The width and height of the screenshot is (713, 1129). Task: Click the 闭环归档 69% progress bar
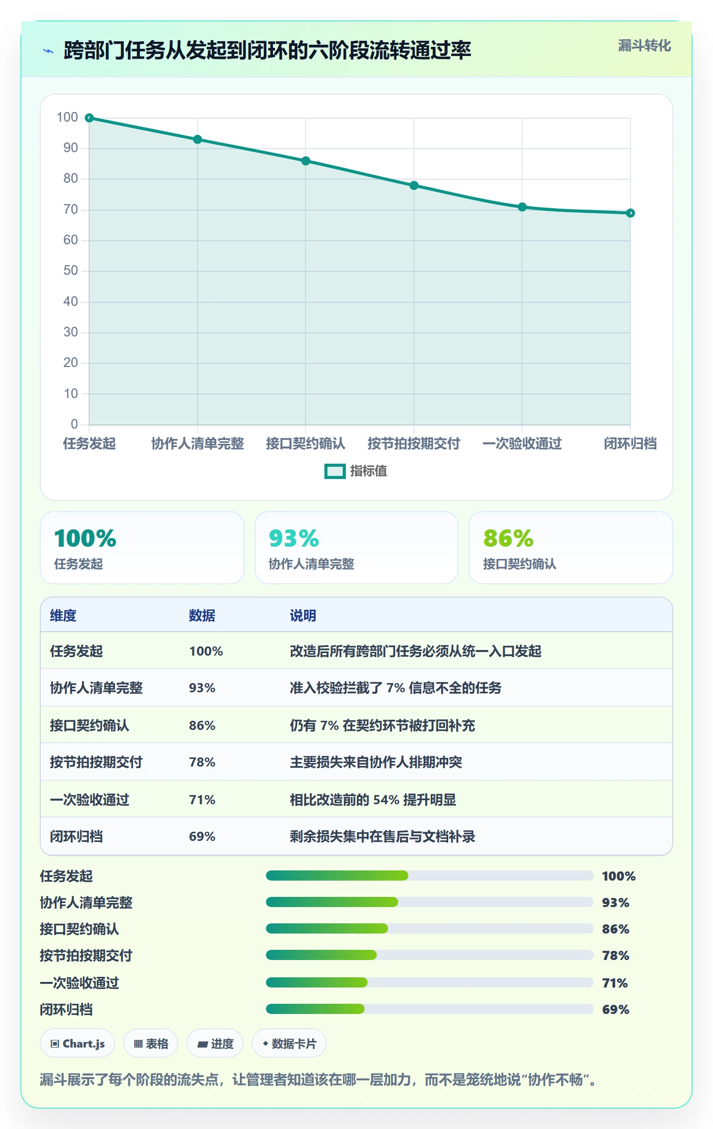pyautogui.click(x=430, y=1009)
